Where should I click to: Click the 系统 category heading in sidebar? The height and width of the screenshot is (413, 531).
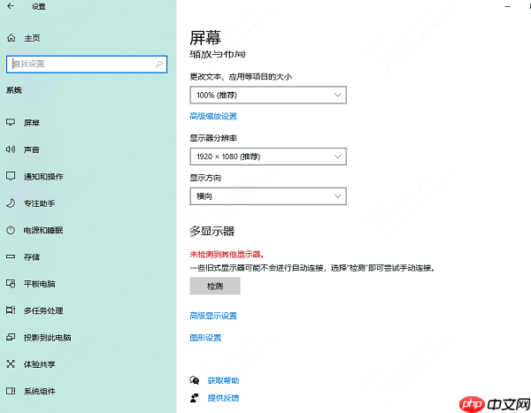click(x=14, y=90)
